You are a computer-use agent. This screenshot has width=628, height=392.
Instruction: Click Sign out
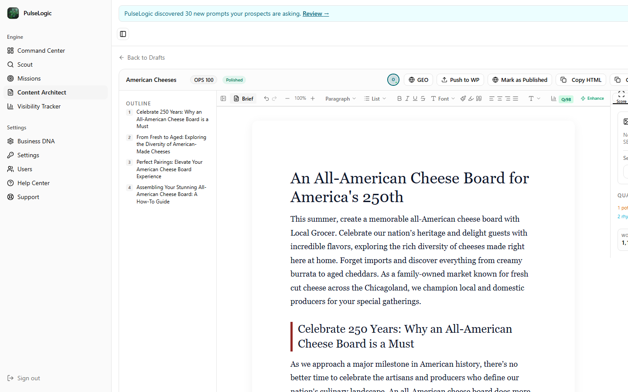tap(24, 378)
